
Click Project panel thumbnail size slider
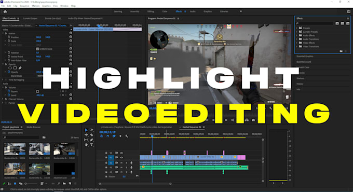(31, 184)
